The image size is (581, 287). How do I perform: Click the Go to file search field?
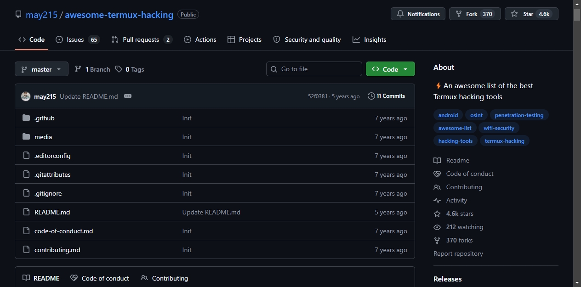(x=314, y=69)
